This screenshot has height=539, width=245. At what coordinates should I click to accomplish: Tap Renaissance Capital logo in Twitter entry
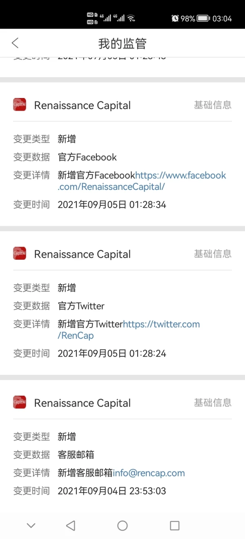coord(20,254)
